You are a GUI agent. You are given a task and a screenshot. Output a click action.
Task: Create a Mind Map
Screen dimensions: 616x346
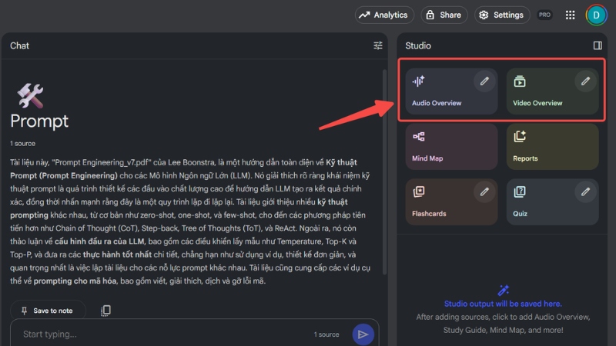(x=450, y=147)
